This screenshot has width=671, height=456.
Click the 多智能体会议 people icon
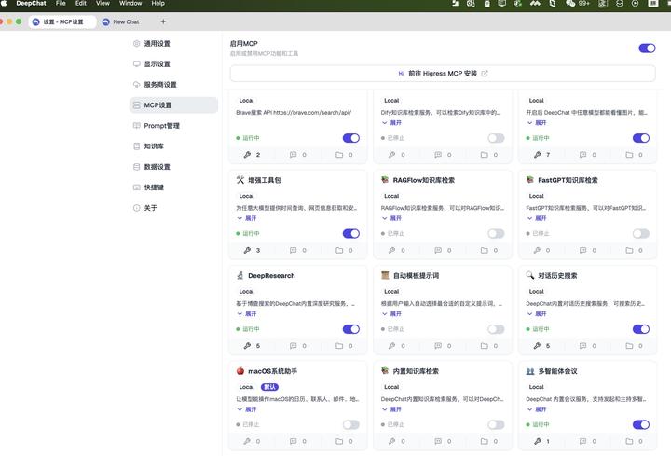529,371
